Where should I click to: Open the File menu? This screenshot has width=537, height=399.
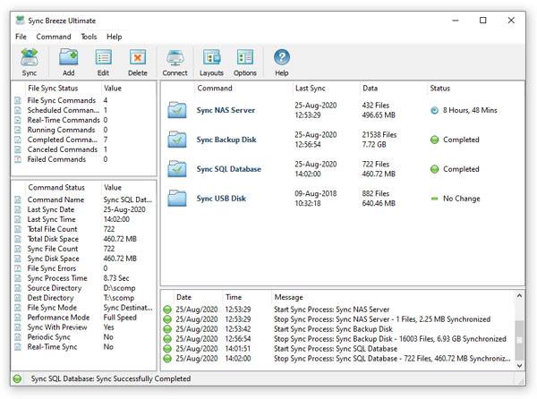pyautogui.click(x=21, y=37)
